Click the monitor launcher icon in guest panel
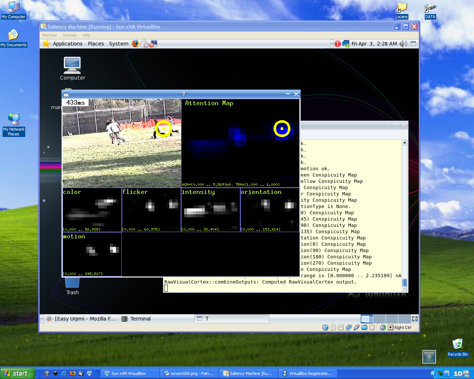The width and height of the screenshot is (474, 379). point(153,44)
